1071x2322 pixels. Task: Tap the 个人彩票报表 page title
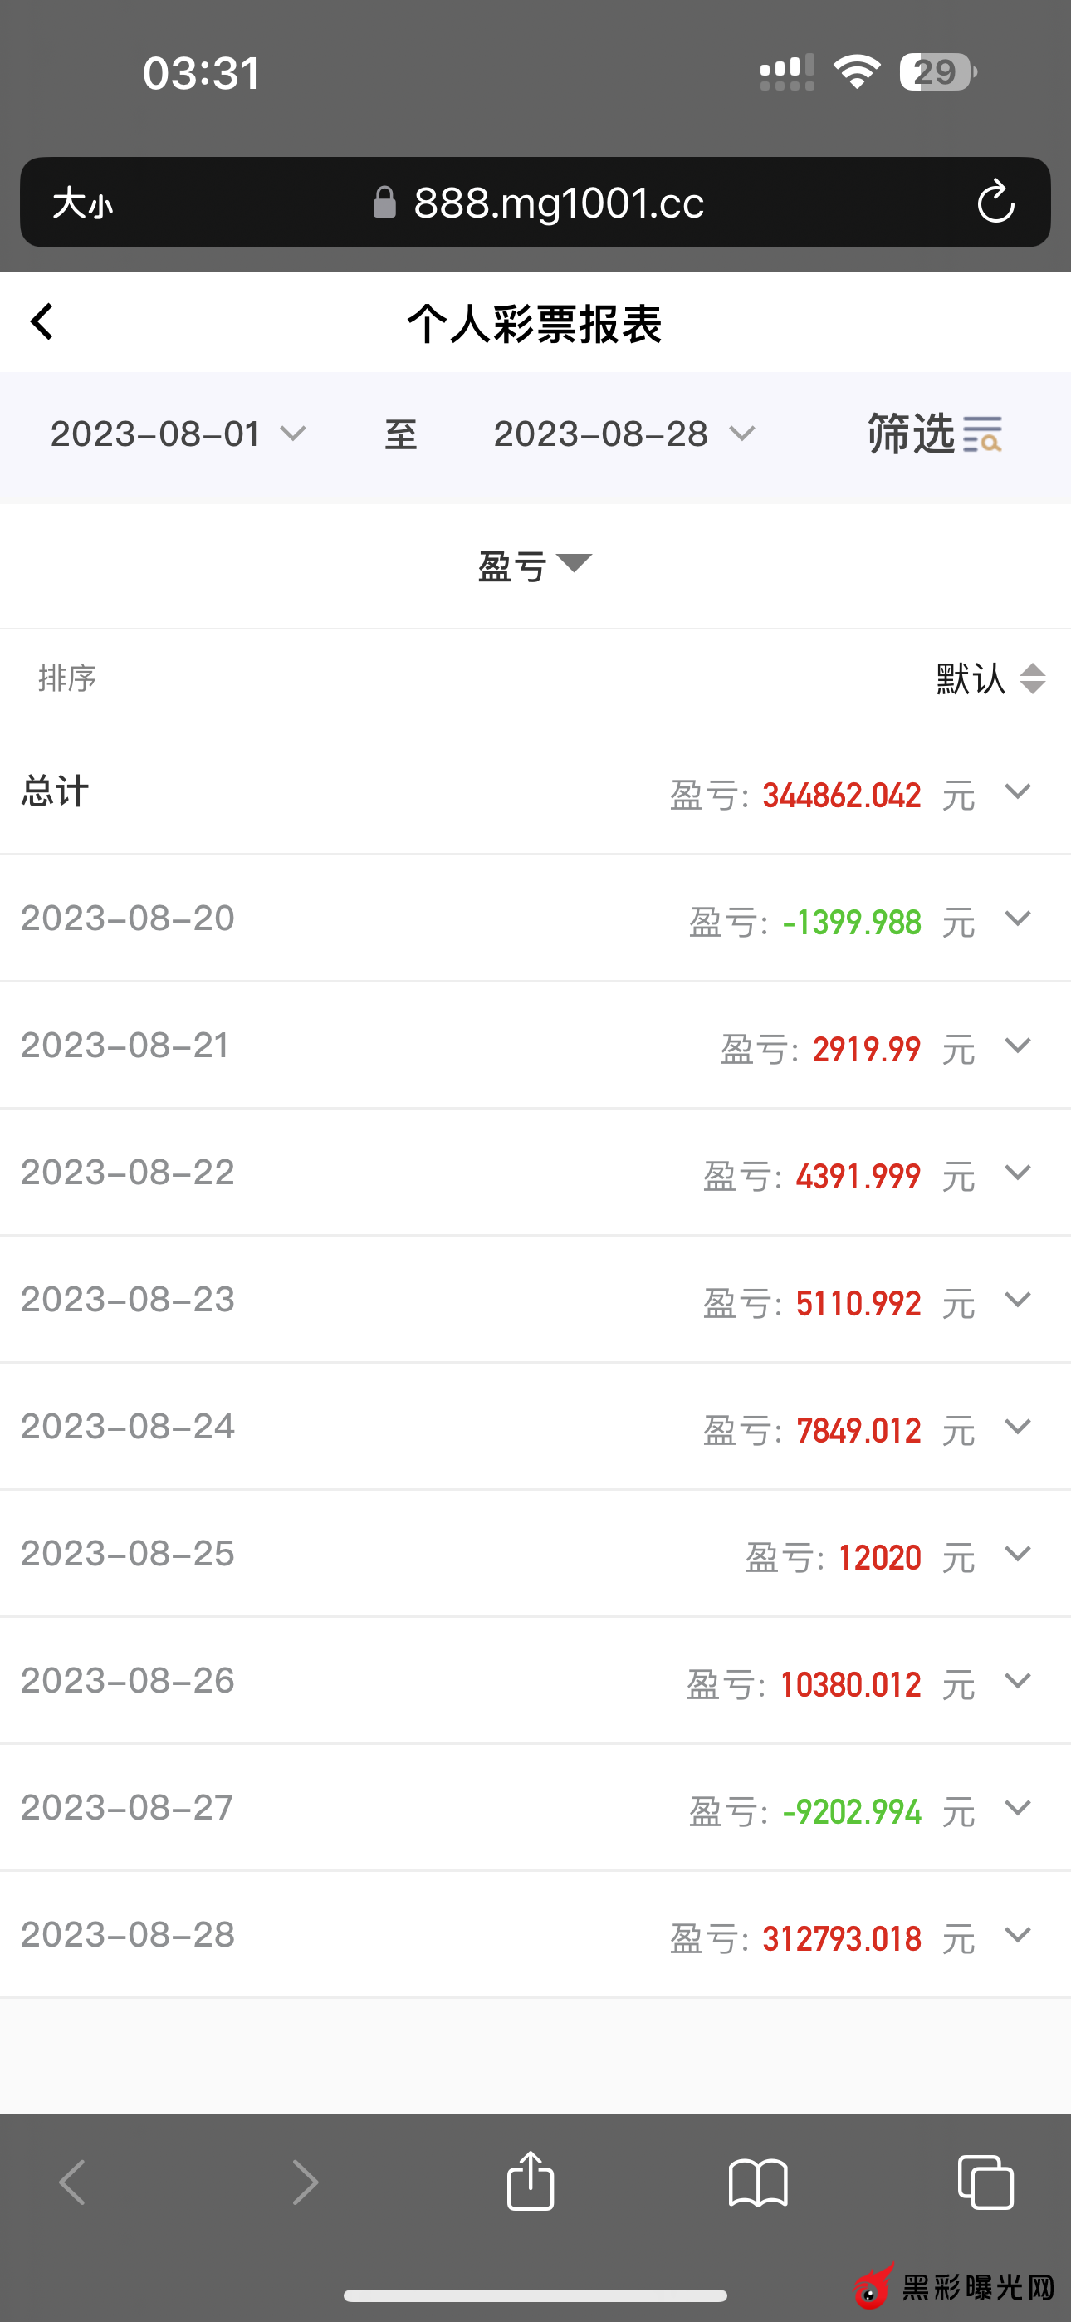pos(535,324)
